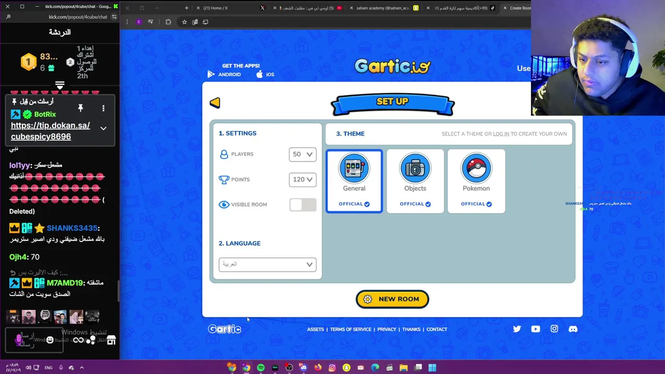The image size is (665, 374).
Task: Open the emoji picker in Kick chat
Action: point(50,340)
